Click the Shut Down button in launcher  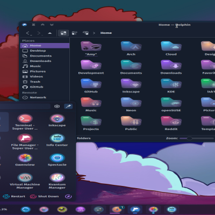point(45,196)
